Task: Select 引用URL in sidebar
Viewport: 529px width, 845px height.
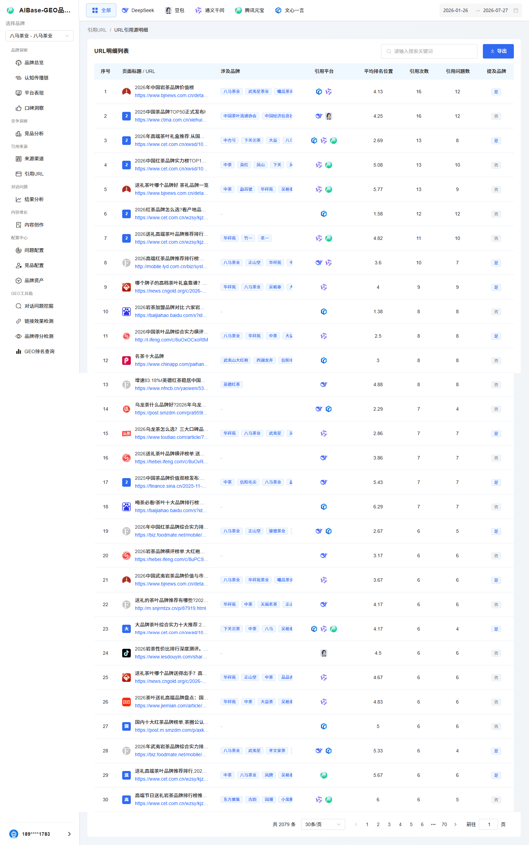Action: point(34,174)
